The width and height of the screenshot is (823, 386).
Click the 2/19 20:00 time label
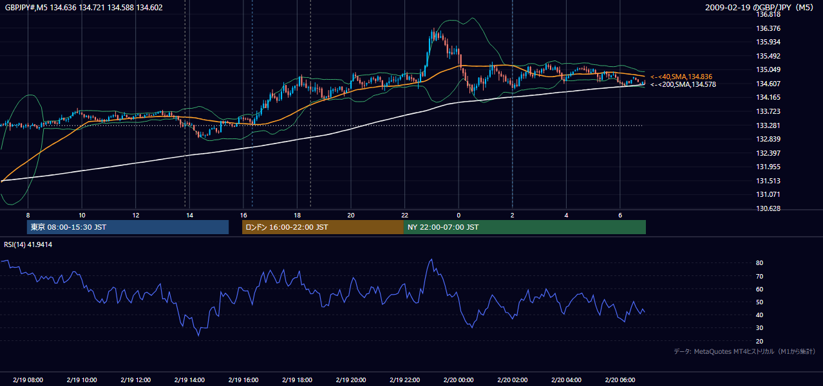pos(350,380)
